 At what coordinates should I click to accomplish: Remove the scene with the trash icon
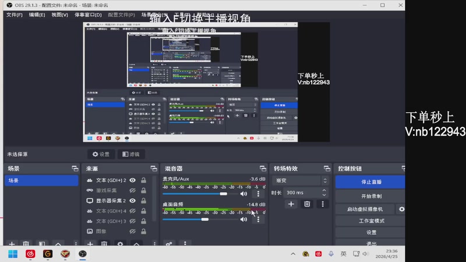coord(26,243)
